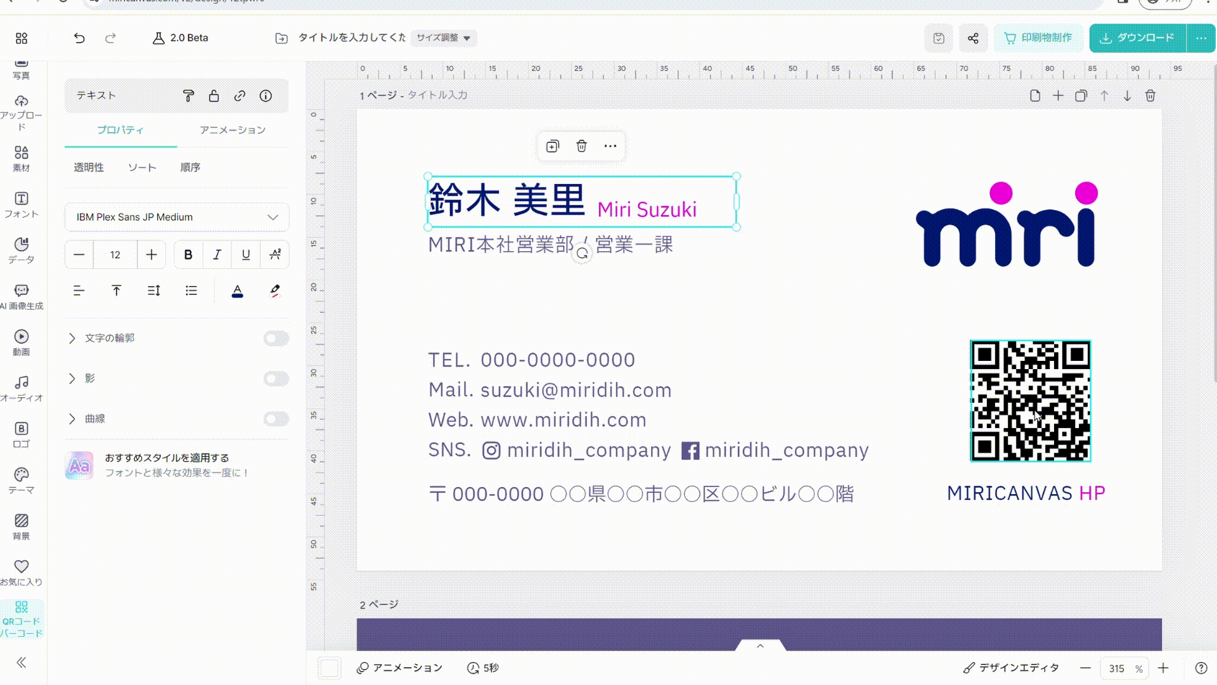The image size is (1217, 685).
Task: Toggle underline formatting
Action: (246, 254)
